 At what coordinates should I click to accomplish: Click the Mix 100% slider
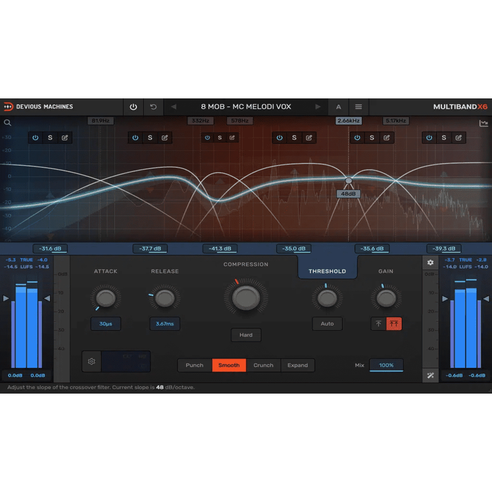386,365
